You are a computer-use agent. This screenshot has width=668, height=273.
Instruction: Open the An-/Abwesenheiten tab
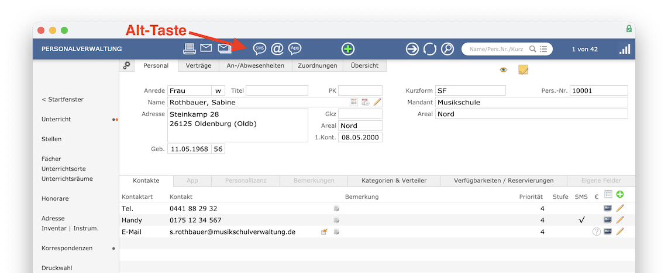coord(255,65)
